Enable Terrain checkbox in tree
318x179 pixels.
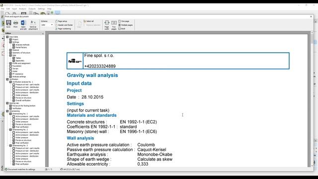pos(10,69)
